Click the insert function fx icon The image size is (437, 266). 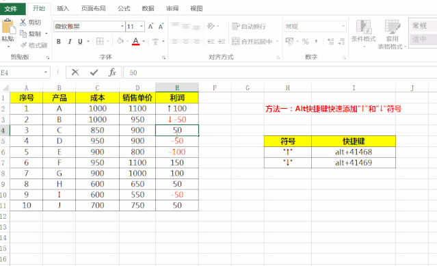(112, 72)
